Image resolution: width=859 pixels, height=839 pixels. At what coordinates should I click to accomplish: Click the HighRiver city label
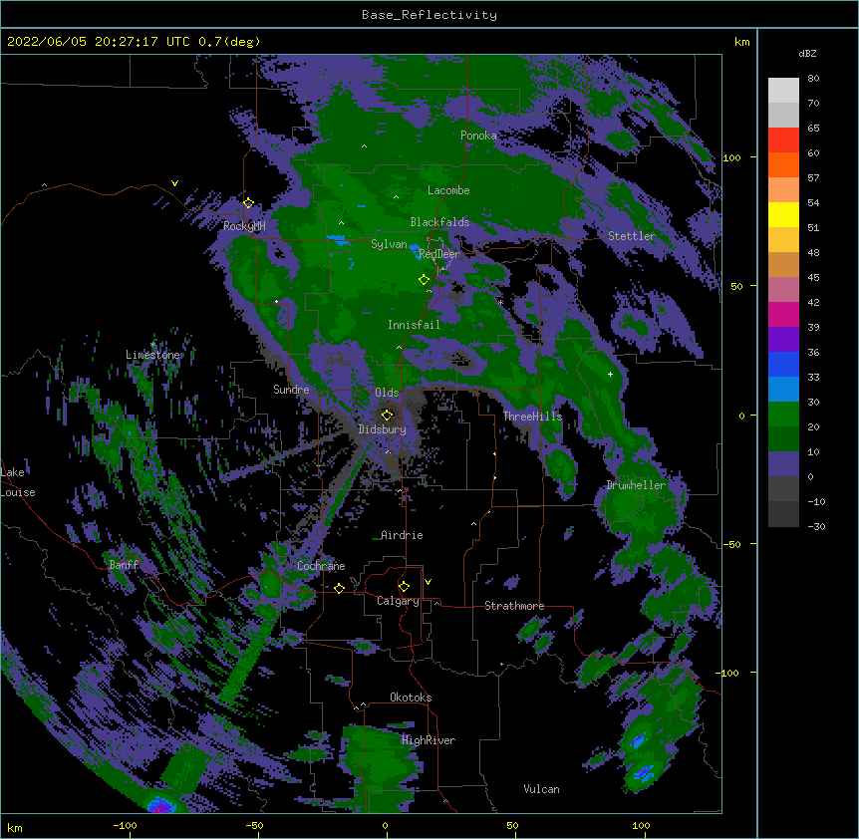click(429, 740)
